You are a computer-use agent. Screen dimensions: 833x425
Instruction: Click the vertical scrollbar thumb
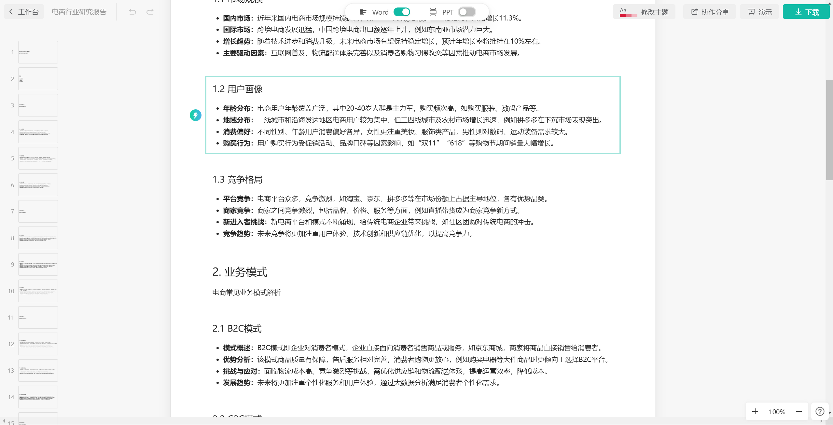click(x=829, y=130)
